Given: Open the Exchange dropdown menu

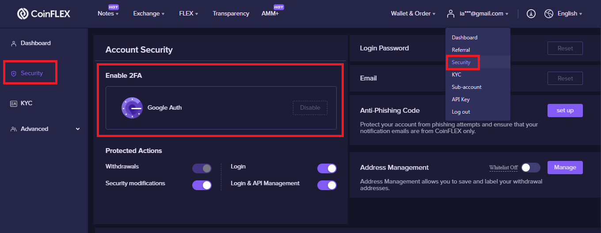Looking at the screenshot, I should (149, 14).
